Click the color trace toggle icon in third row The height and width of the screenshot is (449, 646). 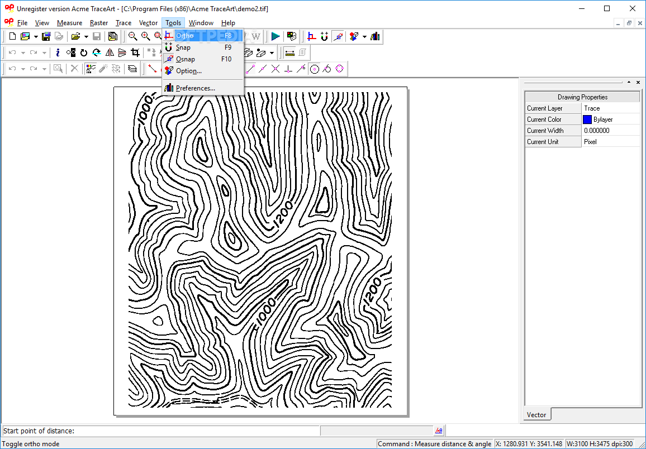pos(90,69)
